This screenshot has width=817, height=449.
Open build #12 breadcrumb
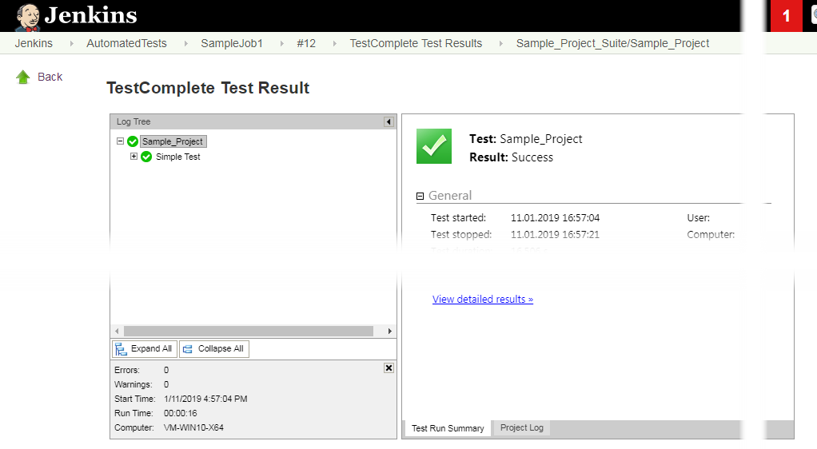(x=306, y=43)
